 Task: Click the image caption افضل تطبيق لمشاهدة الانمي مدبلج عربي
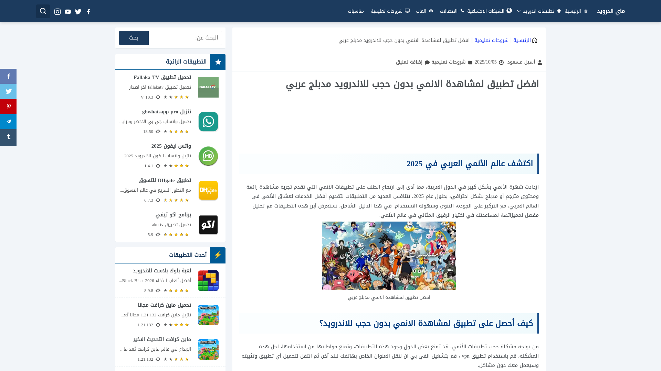pyautogui.click(x=389, y=297)
